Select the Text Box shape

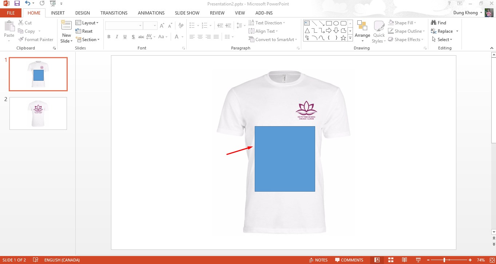(307, 23)
